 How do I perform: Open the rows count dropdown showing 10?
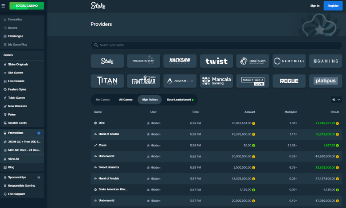[336, 100]
